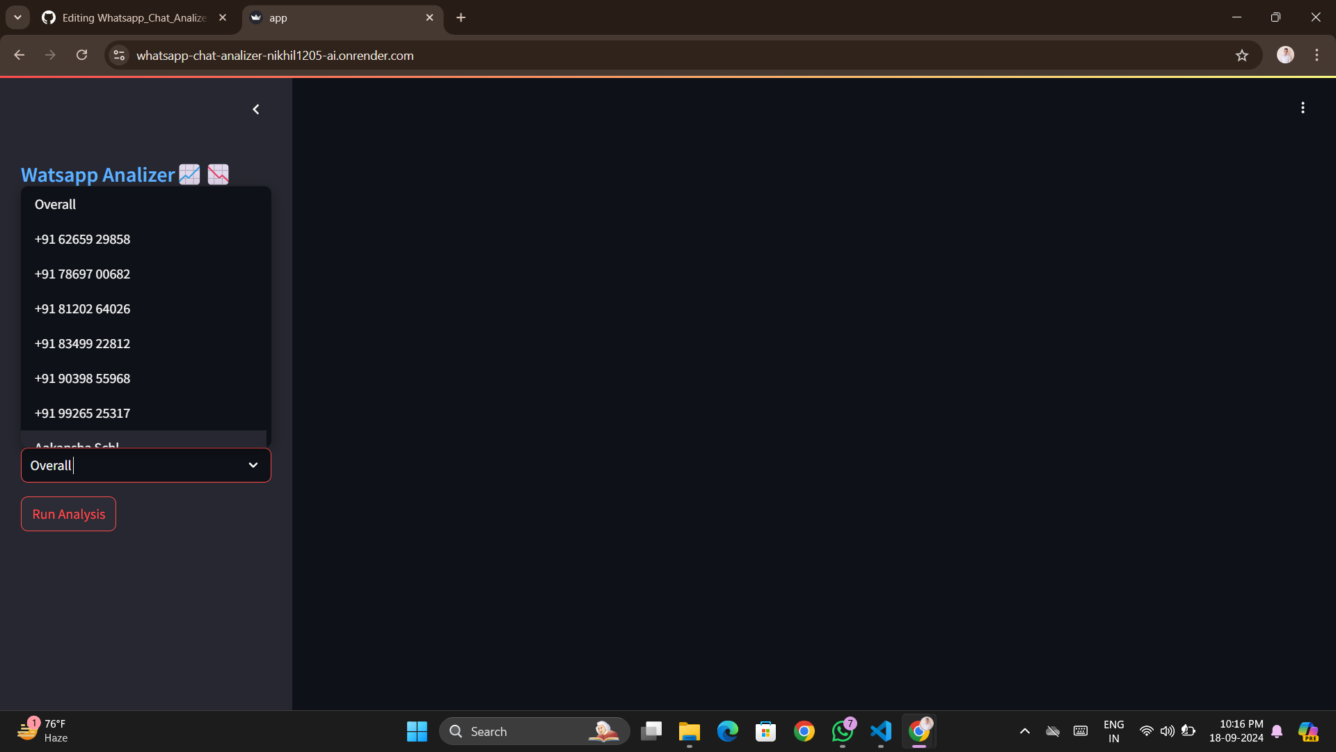Select Overall option from the list
This screenshot has width=1336, height=752.
[x=56, y=205]
